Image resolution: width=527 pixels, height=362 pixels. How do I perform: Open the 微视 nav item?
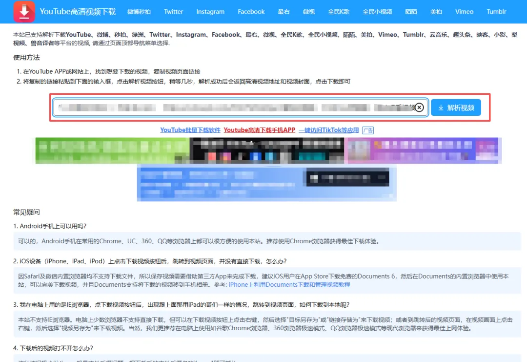[308, 12]
